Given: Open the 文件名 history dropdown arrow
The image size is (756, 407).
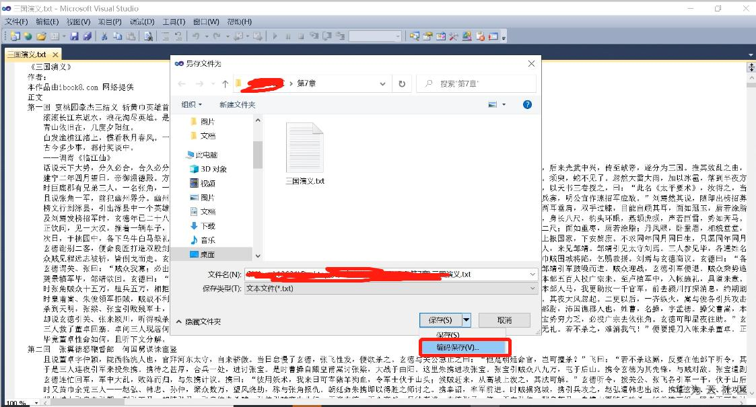Looking at the screenshot, I should coord(532,274).
